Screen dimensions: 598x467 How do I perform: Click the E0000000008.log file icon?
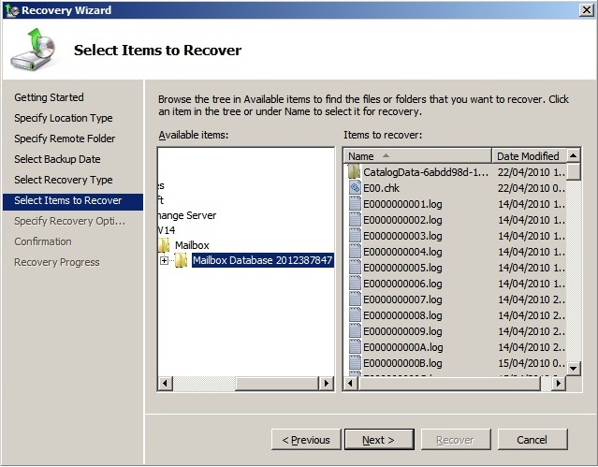coord(355,315)
